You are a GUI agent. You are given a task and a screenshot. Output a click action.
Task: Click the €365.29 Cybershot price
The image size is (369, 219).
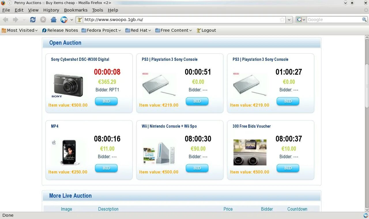click(107, 82)
